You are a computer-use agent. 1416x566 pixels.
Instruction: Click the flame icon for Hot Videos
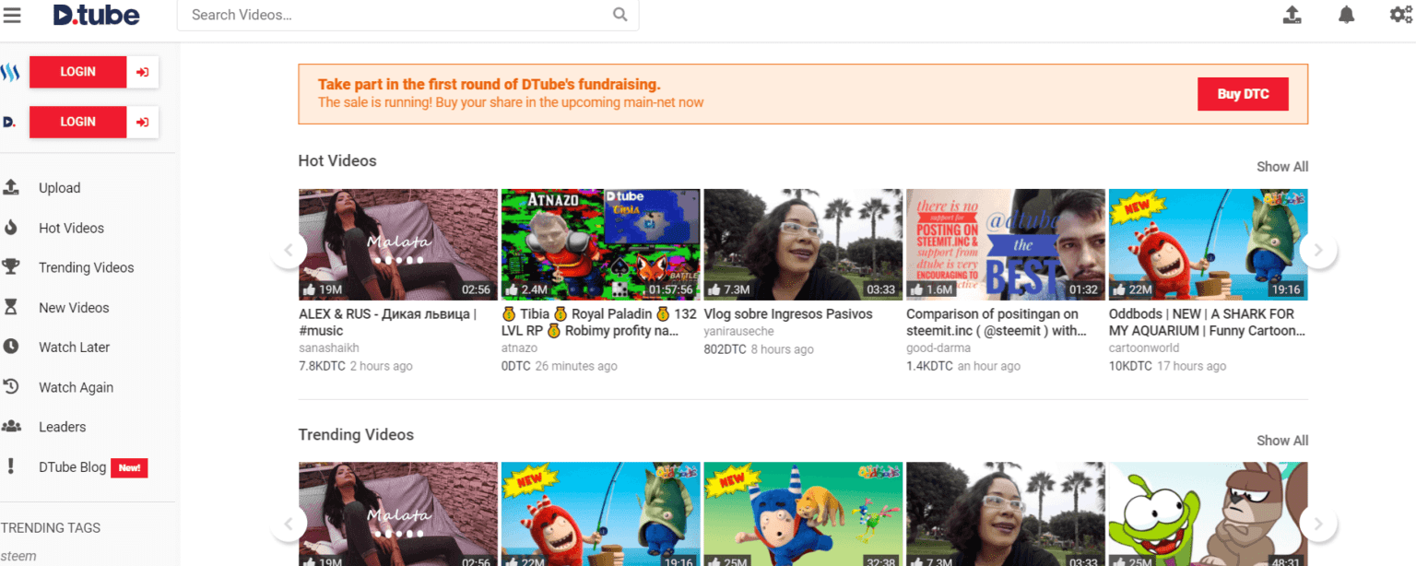click(x=11, y=228)
